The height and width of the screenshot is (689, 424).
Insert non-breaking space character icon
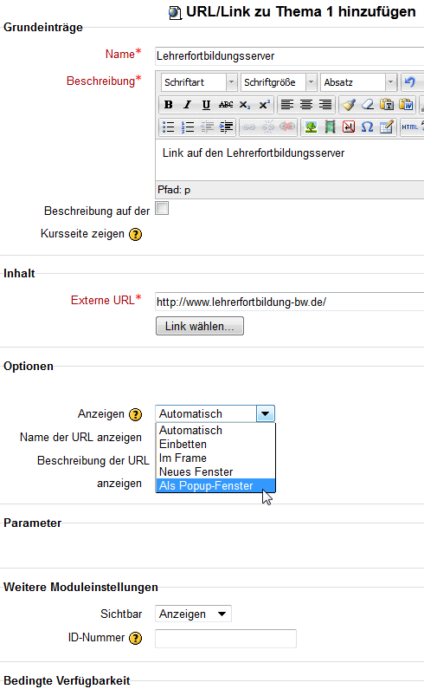[x=349, y=127]
